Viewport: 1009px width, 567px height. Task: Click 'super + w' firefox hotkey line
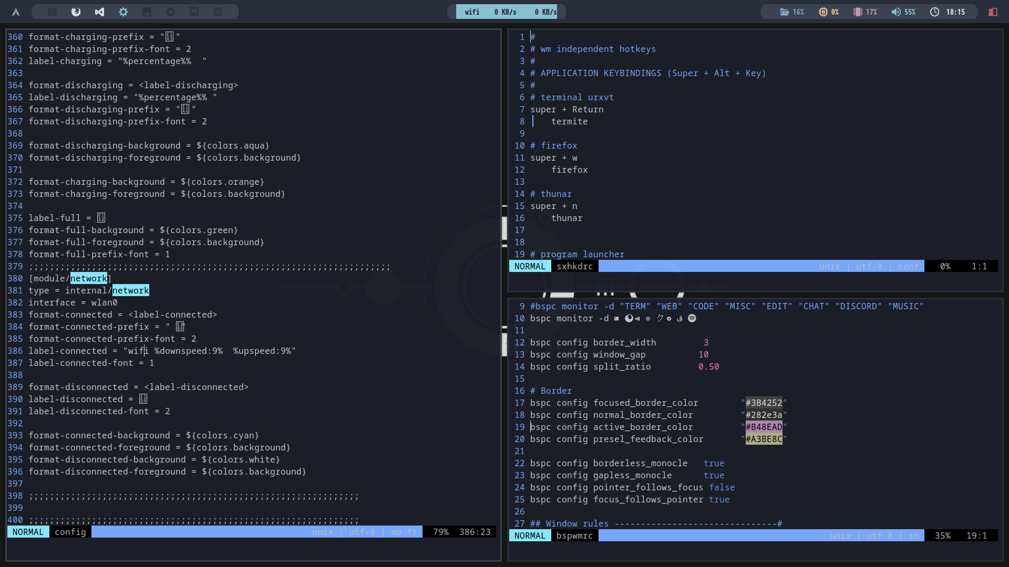click(554, 157)
